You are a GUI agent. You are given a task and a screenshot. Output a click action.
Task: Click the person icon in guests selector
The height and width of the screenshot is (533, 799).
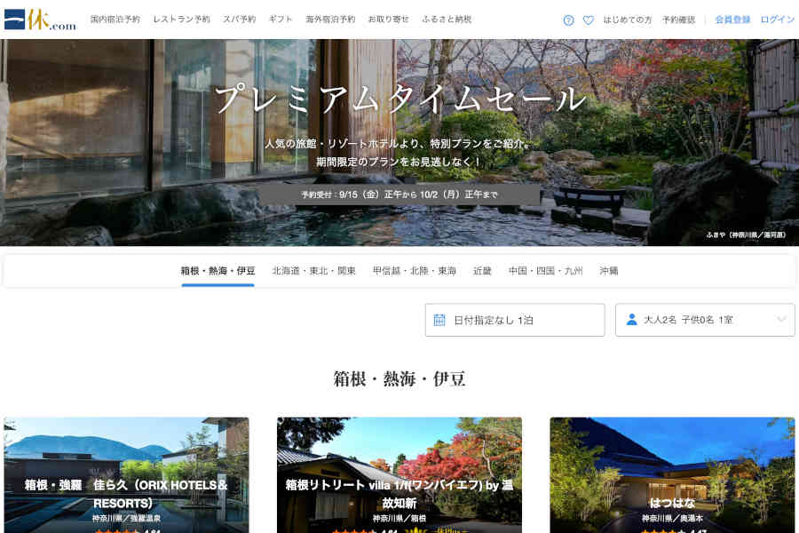click(x=631, y=320)
